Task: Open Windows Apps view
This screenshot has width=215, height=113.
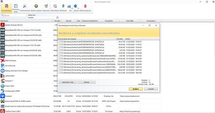Action: coord(16,6)
